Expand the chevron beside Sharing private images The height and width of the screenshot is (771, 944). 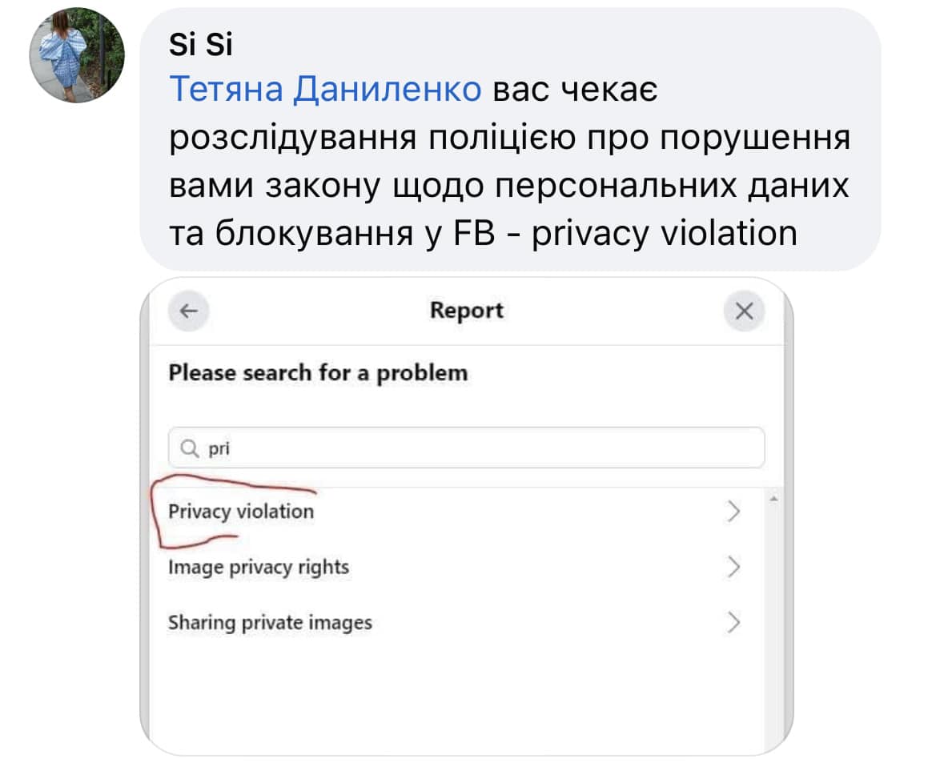click(733, 623)
